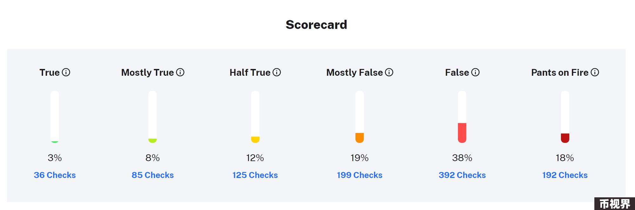The image size is (635, 210).
Task: Click the info icon beside False
Action: pyautogui.click(x=475, y=73)
